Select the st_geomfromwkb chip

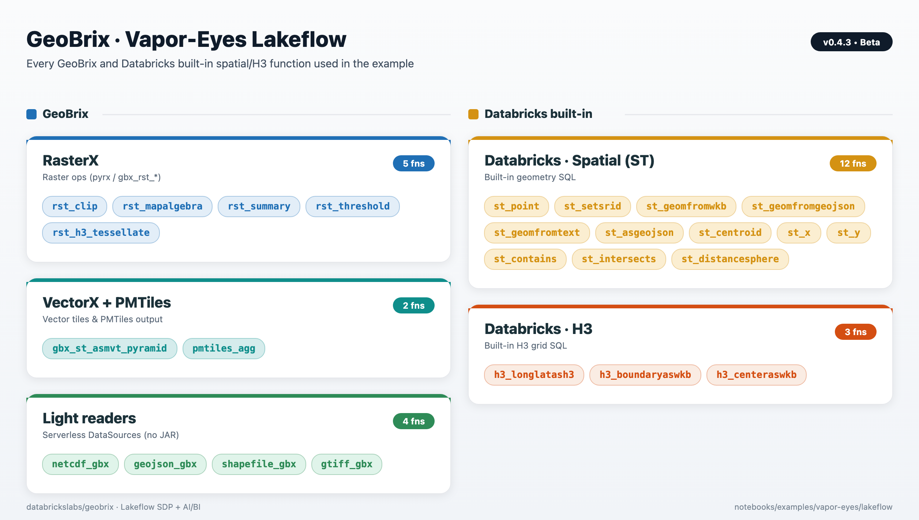686,207
